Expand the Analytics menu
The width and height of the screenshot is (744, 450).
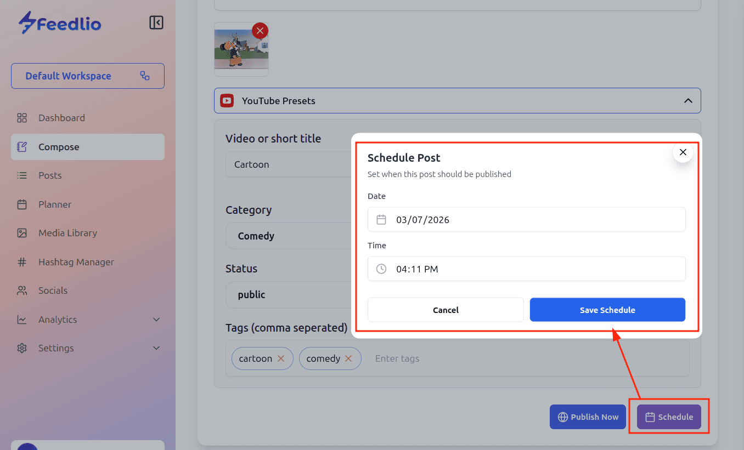156,320
